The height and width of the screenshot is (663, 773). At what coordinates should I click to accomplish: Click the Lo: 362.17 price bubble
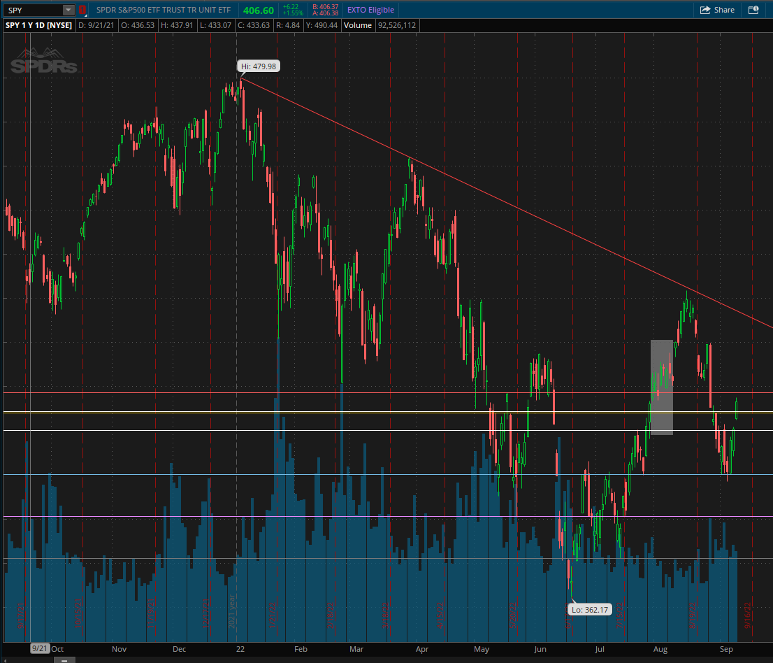590,610
